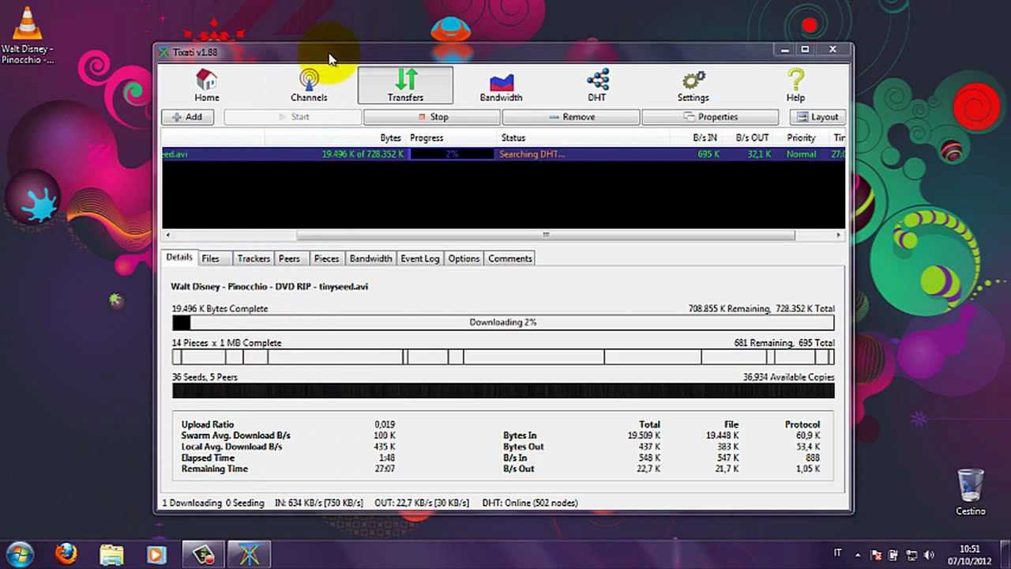Viewport: 1011px width, 569px height.
Task: Open transfer Properties
Action: (709, 117)
